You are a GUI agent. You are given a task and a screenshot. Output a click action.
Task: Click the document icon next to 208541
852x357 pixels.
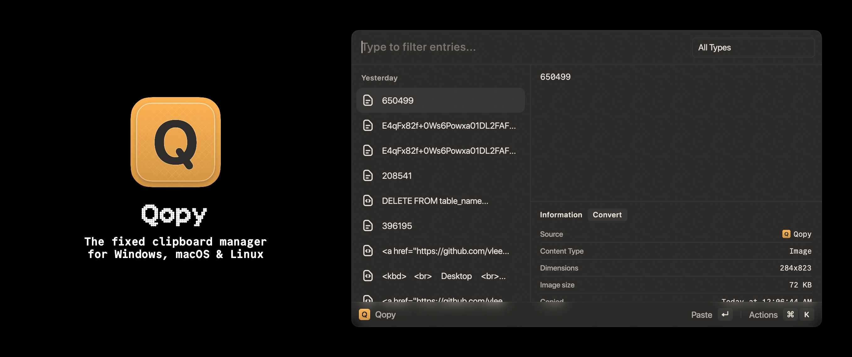(x=368, y=175)
